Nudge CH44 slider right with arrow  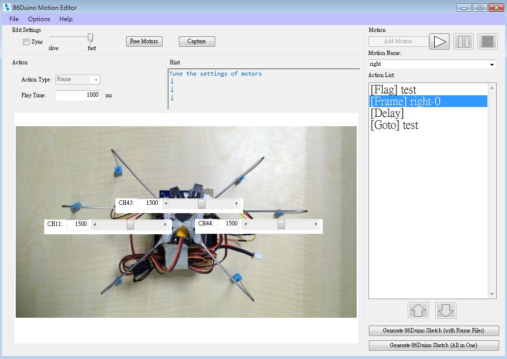[x=316, y=224]
